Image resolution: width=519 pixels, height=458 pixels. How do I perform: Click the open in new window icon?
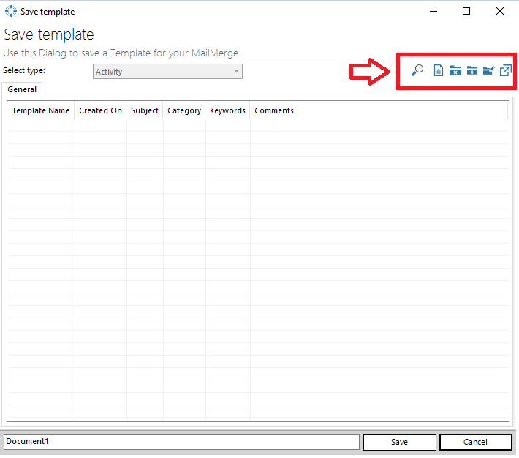(505, 71)
